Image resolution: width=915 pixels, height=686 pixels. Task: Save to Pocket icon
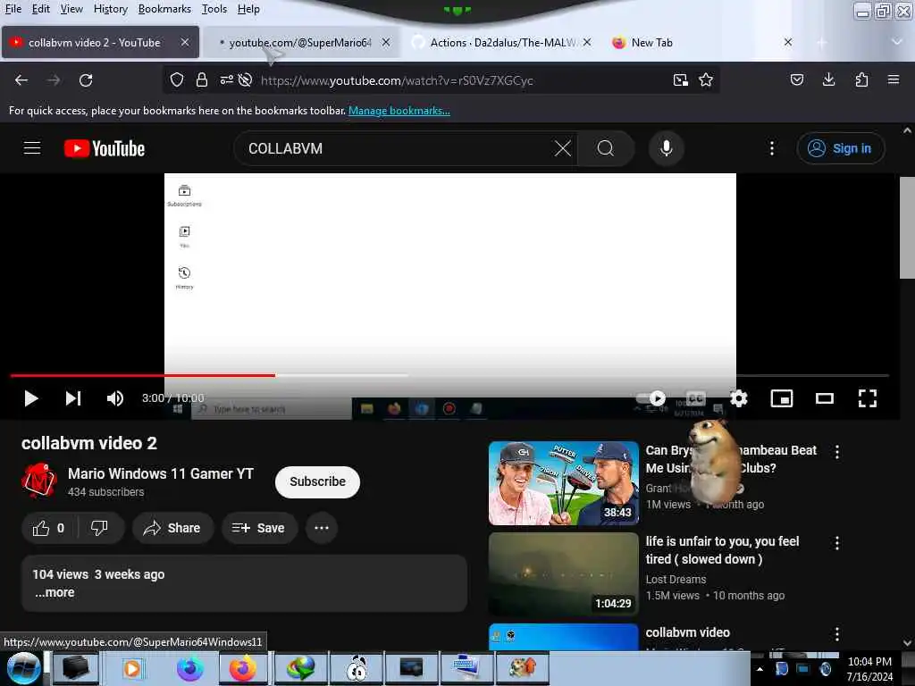coord(796,79)
